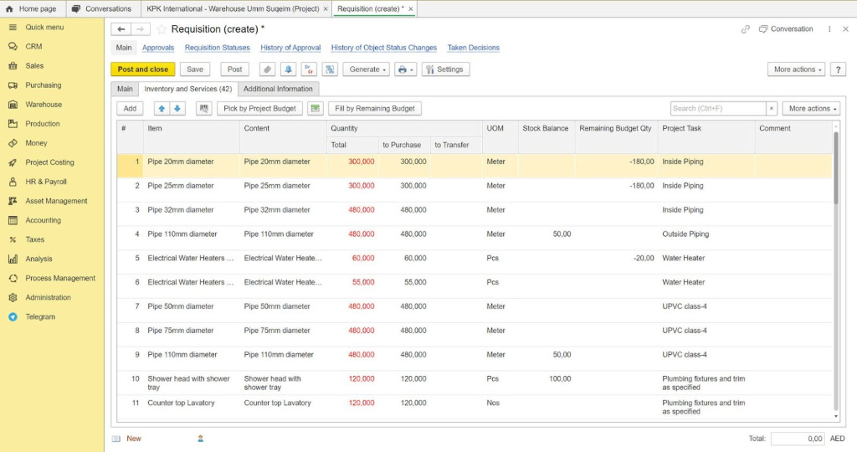Open the printer dropdown menu
Viewport: 857px width, 452px height.
(x=405, y=69)
